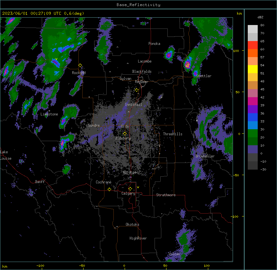277x270 pixels.
Task: Click the 2023/06/01 00:27:09 UTC timestamp
Action: [32, 13]
